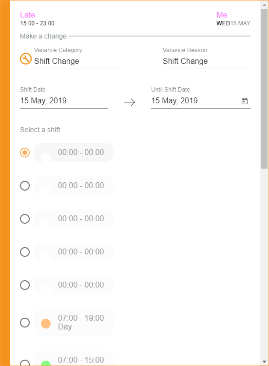This screenshot has width=269, height=366.
Task: Click the vertical scrollbar thumb
Action: [x=264, y=89]
